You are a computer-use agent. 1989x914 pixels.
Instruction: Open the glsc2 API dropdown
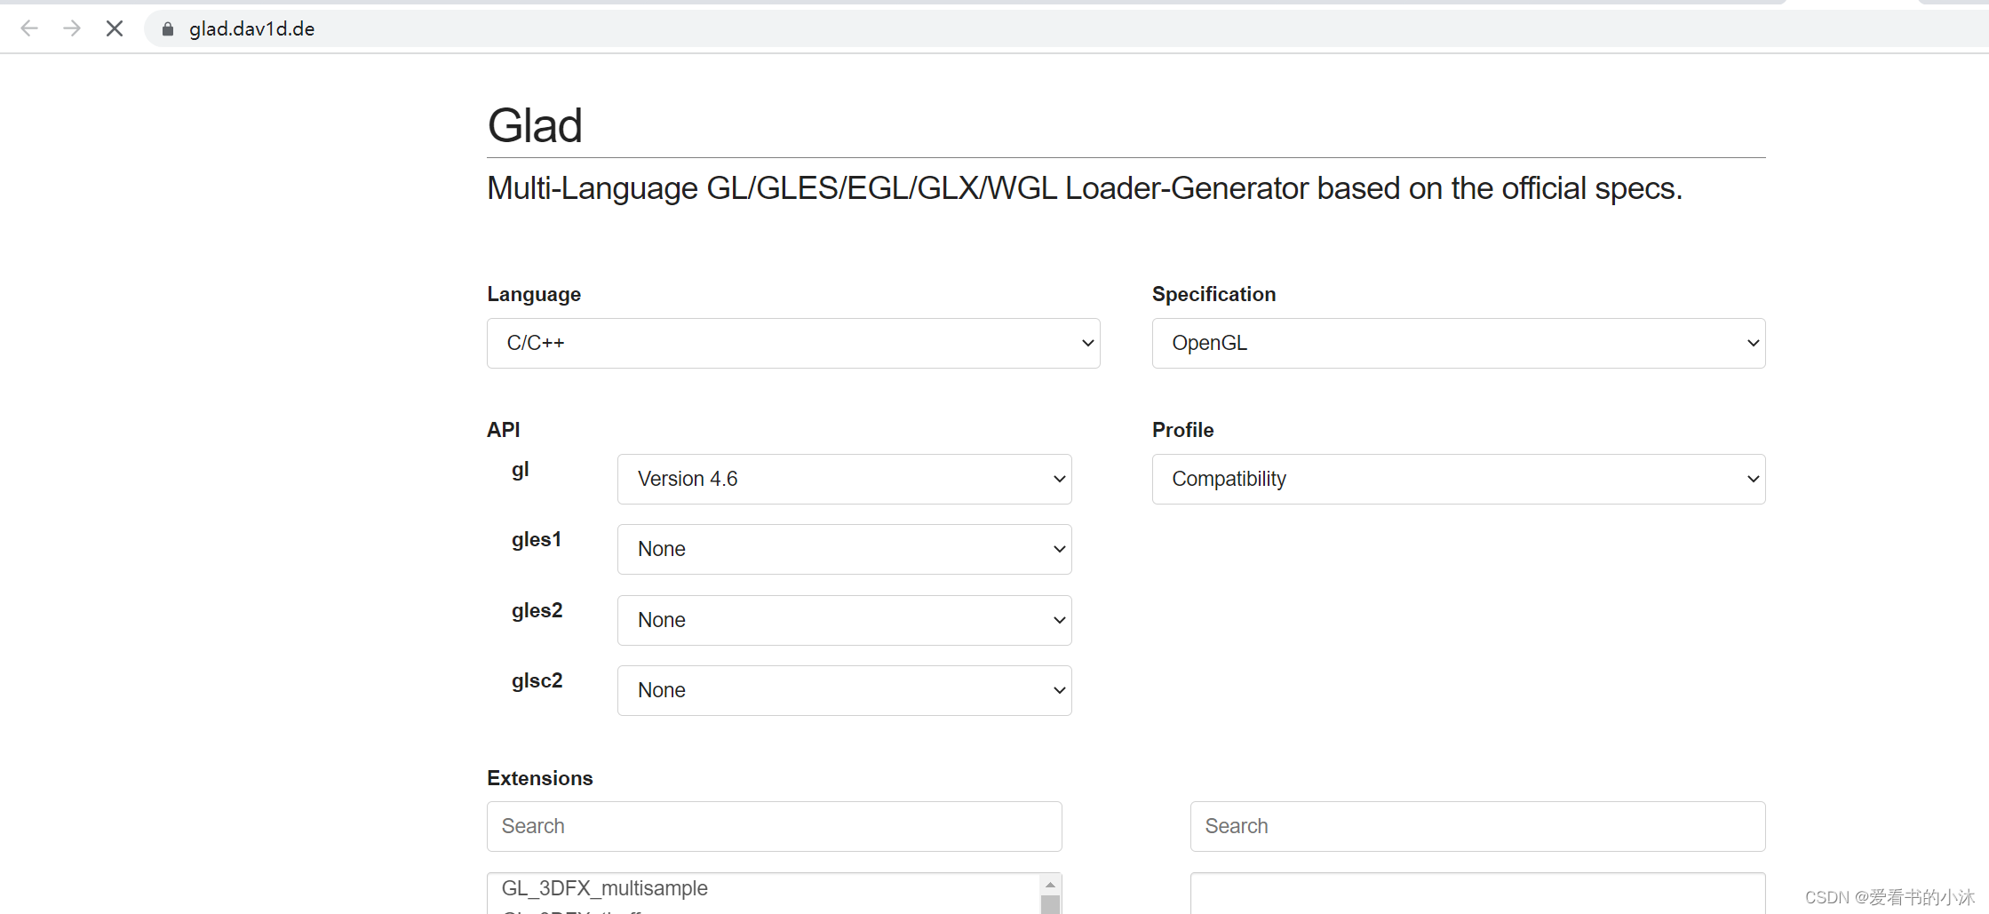point(845,690)
